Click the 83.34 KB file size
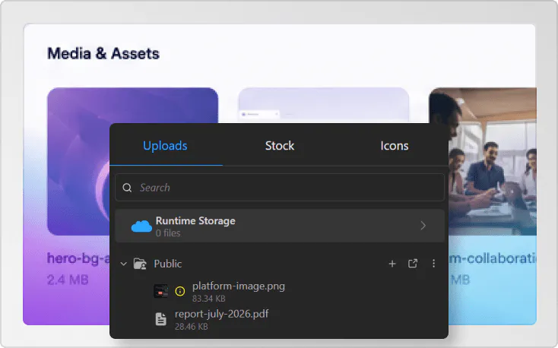The width and height of the screenshot is (558, 348). point(209,299)
